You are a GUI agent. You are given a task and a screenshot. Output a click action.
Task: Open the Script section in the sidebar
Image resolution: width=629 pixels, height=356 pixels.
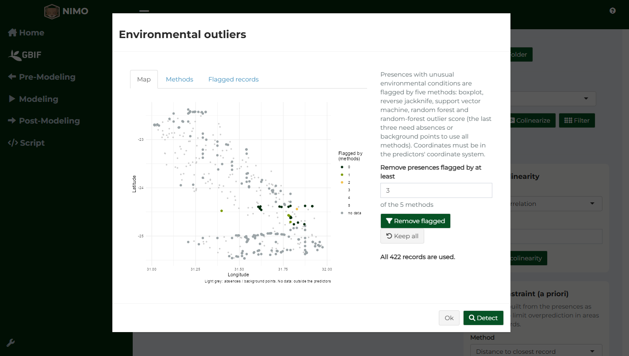click(x=26, y=143)
